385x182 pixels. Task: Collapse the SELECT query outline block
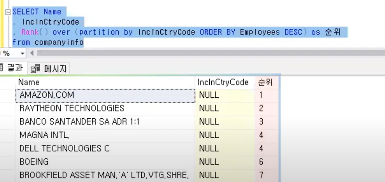8,12
